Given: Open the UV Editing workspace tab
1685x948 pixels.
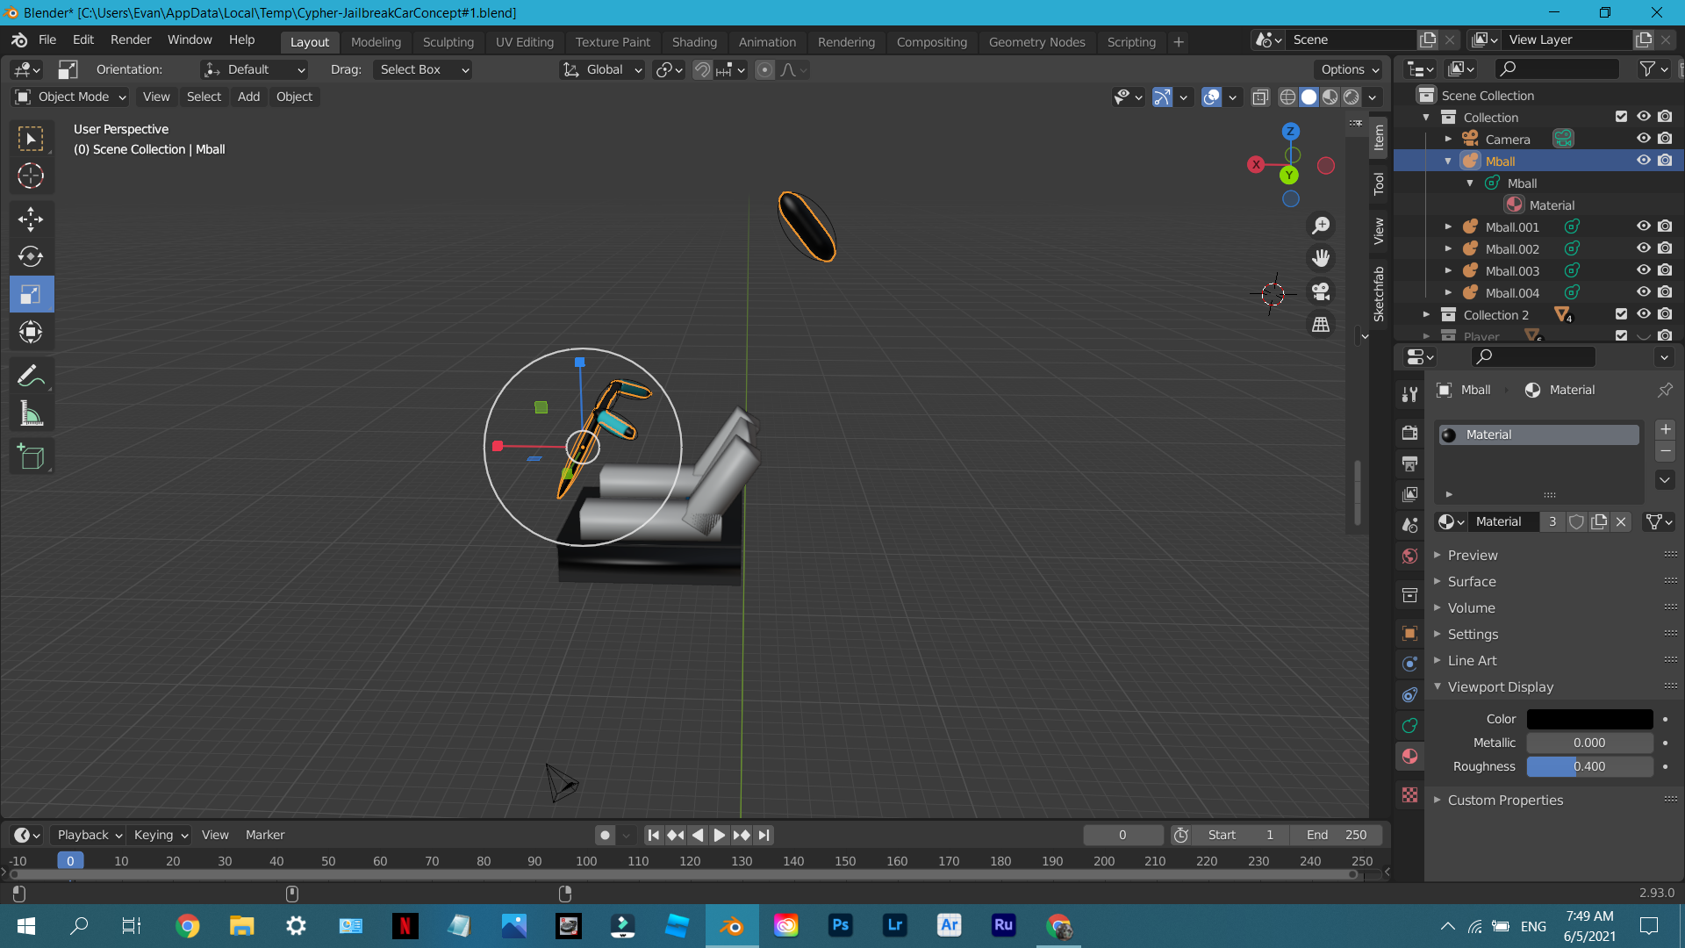Looking at the screenshot, I should coord(523,43).
